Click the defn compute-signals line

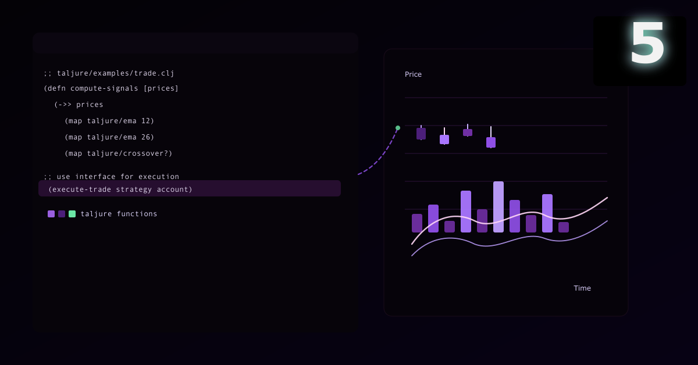point(111,88)
